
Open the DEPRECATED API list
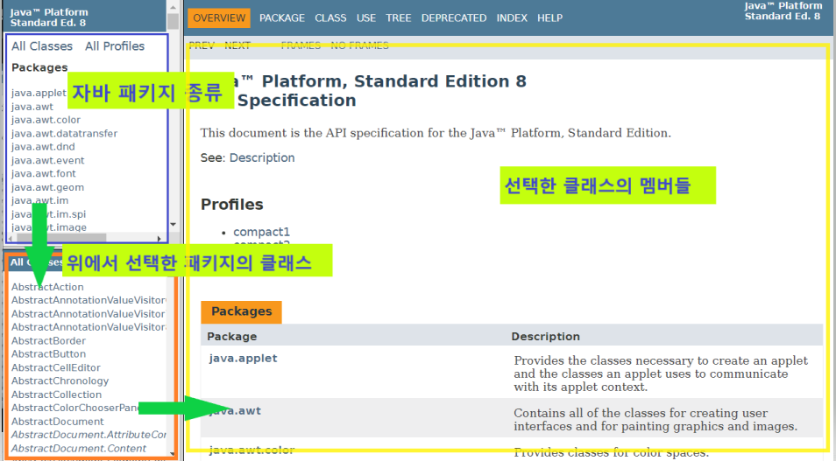[454, 18]
